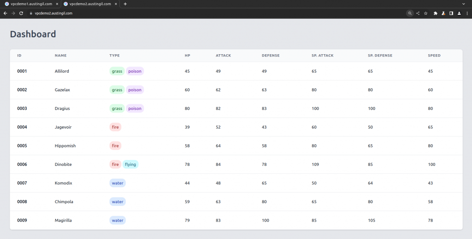This screenshot has width=472, height=239.
Task: Click the HP column header
Action: (x=188, y=56)
